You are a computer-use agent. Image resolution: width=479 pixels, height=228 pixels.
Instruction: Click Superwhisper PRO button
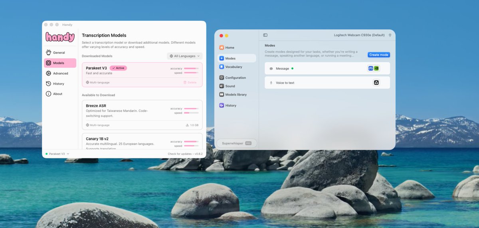tap(237, 143)
